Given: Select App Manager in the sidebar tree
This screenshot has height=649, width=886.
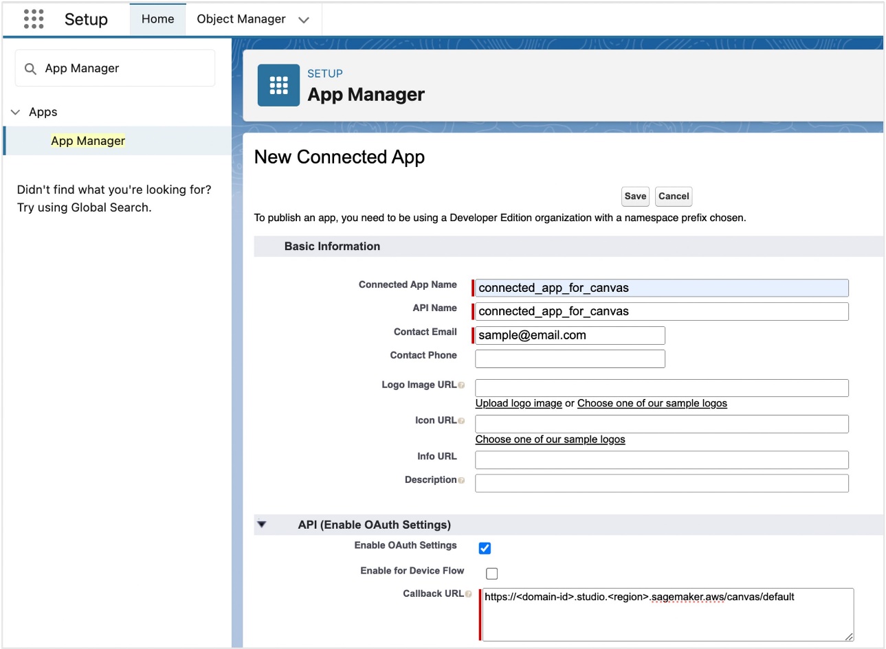Looking at the screenshot, I should (88, 141).
